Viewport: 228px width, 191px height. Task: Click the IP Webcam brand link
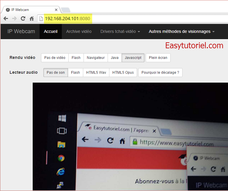21,31
